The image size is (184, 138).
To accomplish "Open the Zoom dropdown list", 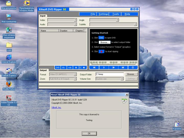I will point(75,79).
